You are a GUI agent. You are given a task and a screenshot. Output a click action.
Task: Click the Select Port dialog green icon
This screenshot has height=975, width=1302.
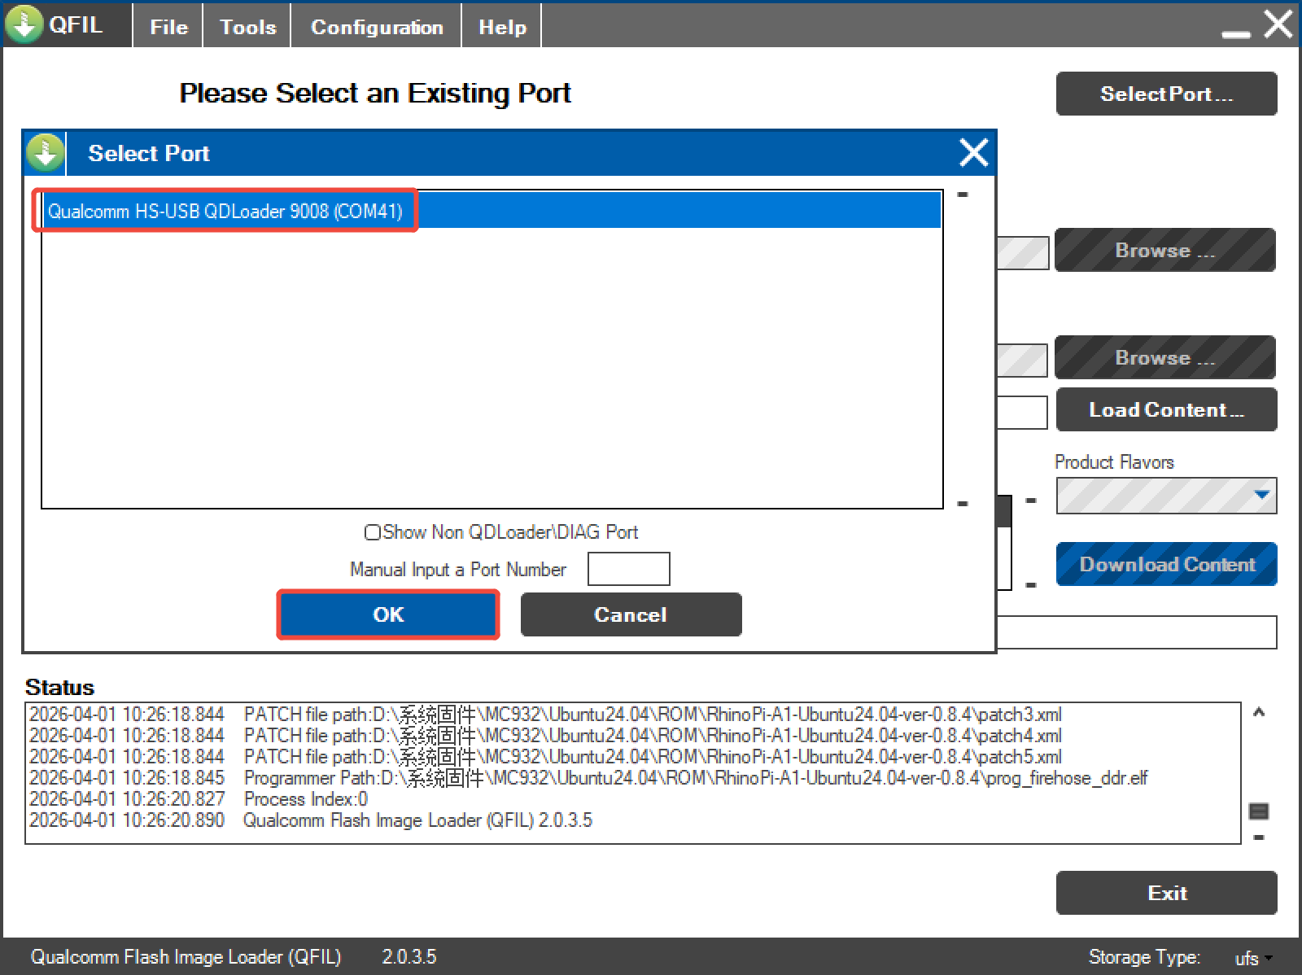[45, 153]
